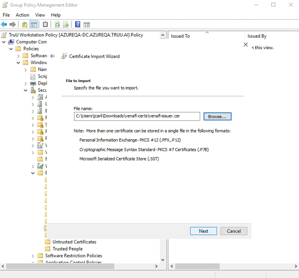This screenshot has width=299, height=278.
Task: Open the View menu
Action: pyautogui.click(x=40, y=15)
